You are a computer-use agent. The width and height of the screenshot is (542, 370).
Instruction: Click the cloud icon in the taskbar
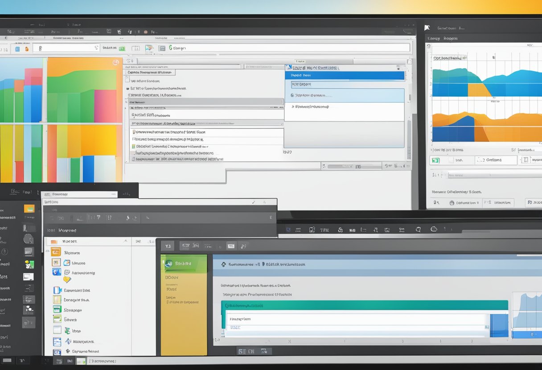(x=434, y=229)
